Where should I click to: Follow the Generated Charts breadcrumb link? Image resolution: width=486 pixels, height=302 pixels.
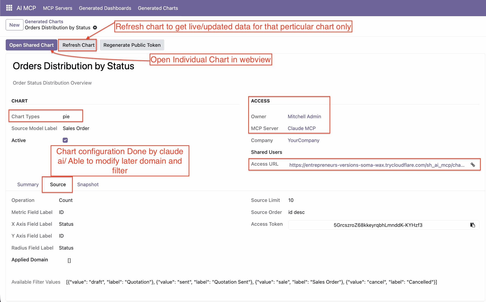(x=44, y=21)
